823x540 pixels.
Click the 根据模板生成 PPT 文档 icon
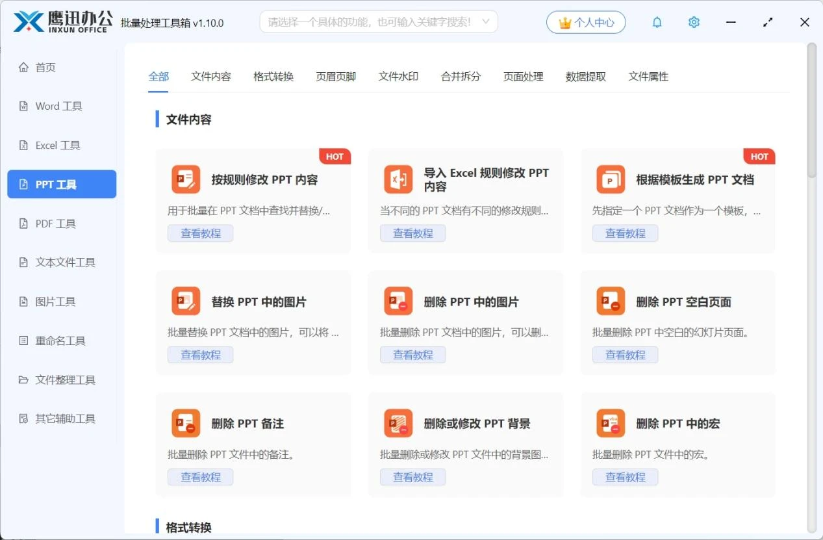click(611, 179)
